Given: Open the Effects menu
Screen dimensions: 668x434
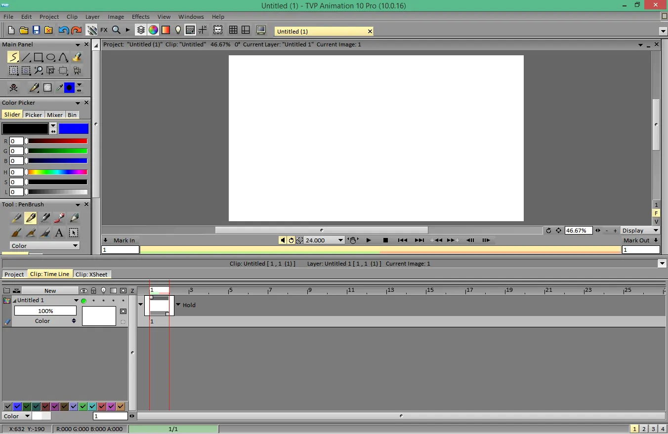Looking at the screenshot, I should point(140,17).
